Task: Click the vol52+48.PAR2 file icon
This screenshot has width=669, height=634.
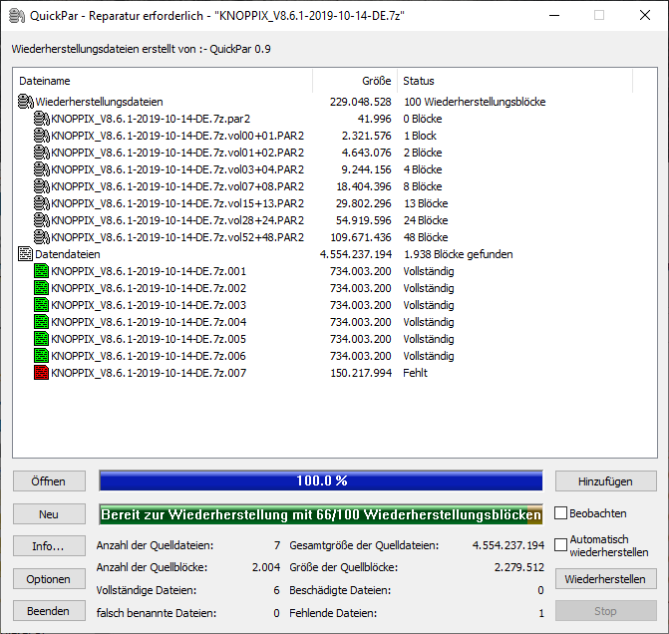Action: click(42, 237)
